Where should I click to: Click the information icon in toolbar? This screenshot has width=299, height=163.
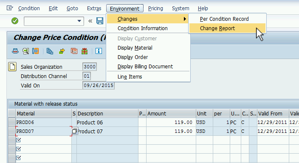click(x=99, y=51)
